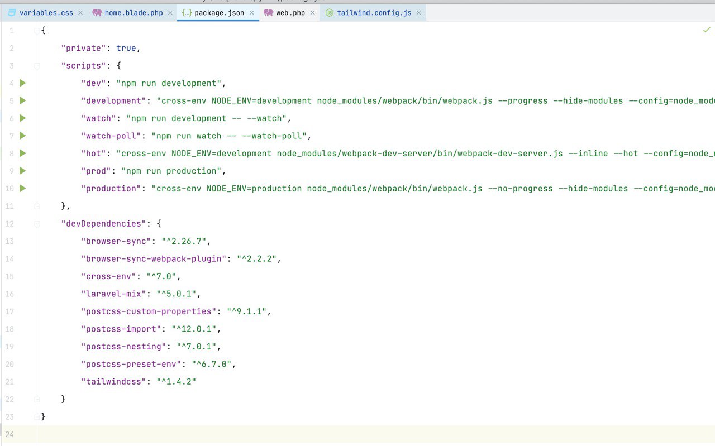Run the "watch-poll" script gutter icon

click(23, 136)
